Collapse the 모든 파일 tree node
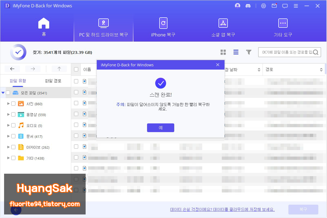The height and width of the screenshot is (218, 327). pos(3,93)
